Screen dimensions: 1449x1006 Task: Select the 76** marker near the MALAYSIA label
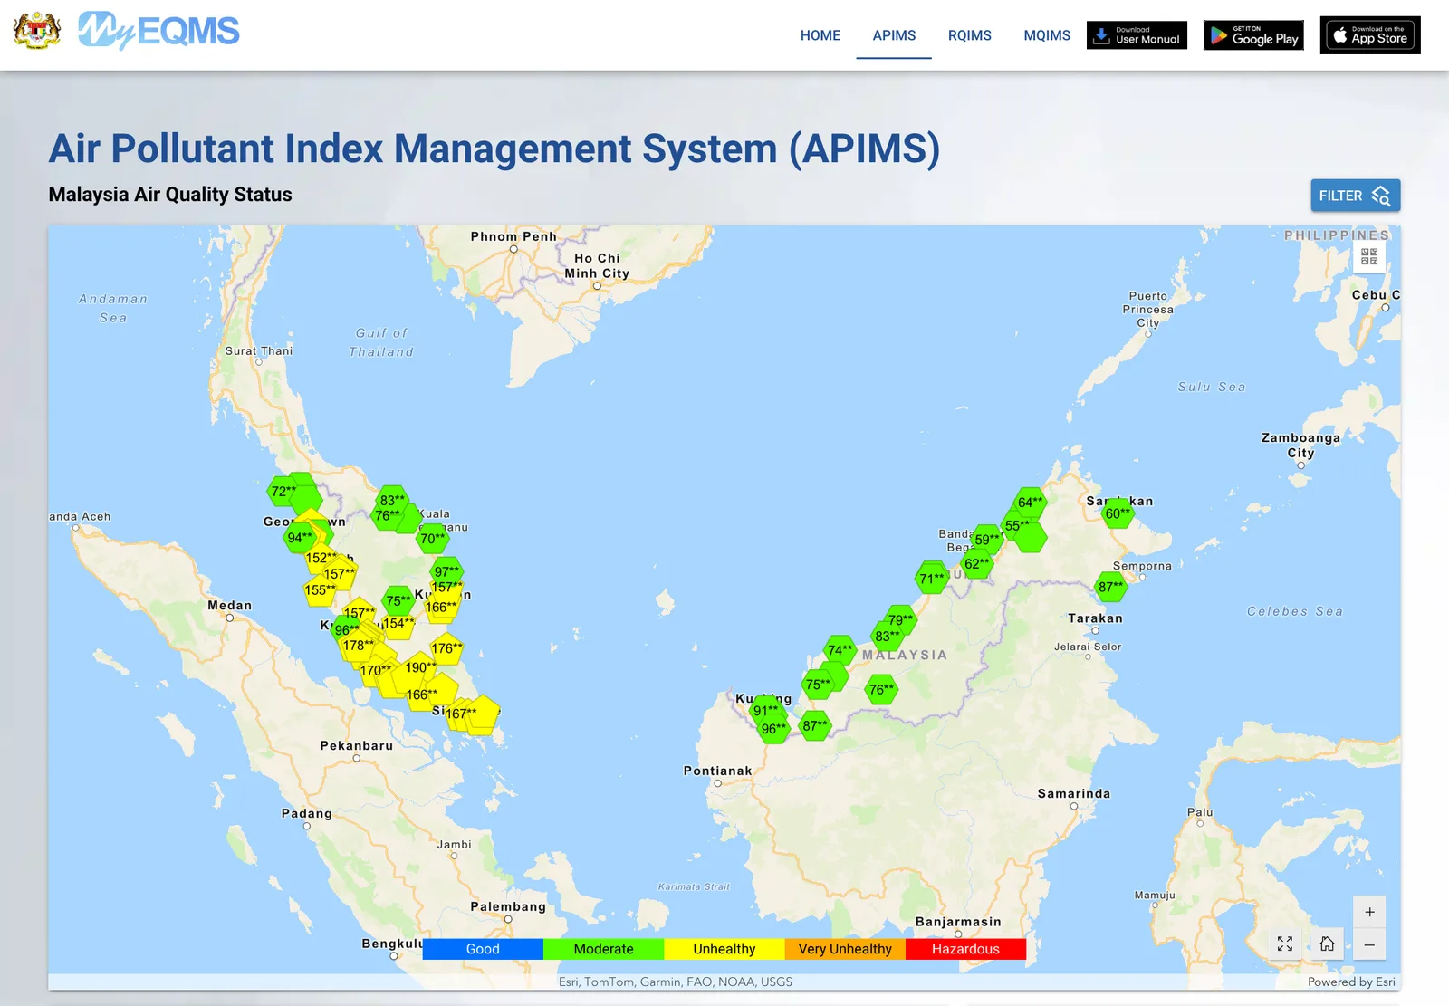point(881,690)
